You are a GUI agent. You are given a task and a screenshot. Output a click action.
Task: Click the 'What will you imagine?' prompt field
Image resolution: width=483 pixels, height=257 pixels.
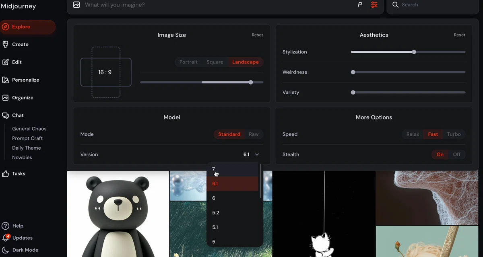[x=217, y=5]
